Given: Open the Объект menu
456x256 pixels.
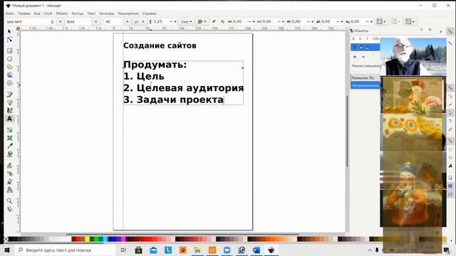Looking at the screenshot, I should [x=62, y=14].
